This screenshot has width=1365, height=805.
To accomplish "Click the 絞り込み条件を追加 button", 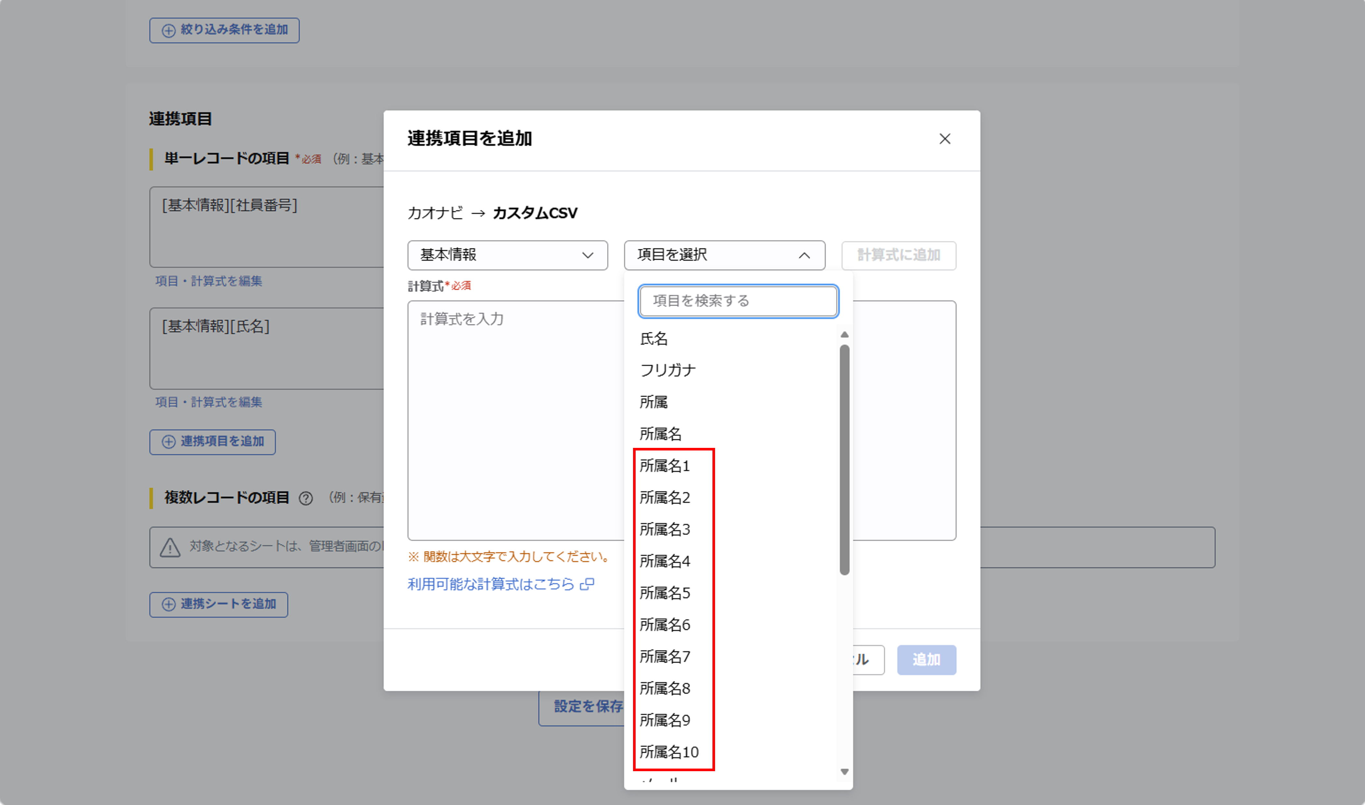I will coord(224,30).
